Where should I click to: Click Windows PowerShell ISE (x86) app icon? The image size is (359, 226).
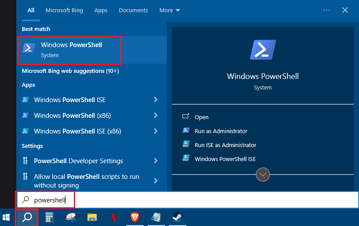(25, 131)
